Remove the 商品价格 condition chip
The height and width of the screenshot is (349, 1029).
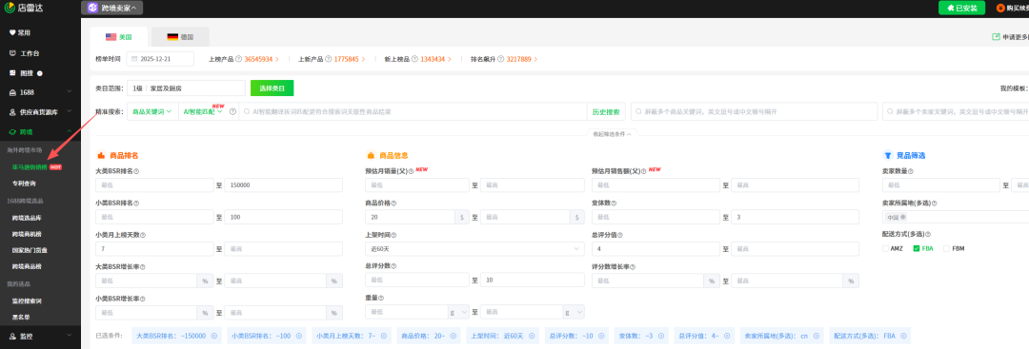tap(453, 336)
